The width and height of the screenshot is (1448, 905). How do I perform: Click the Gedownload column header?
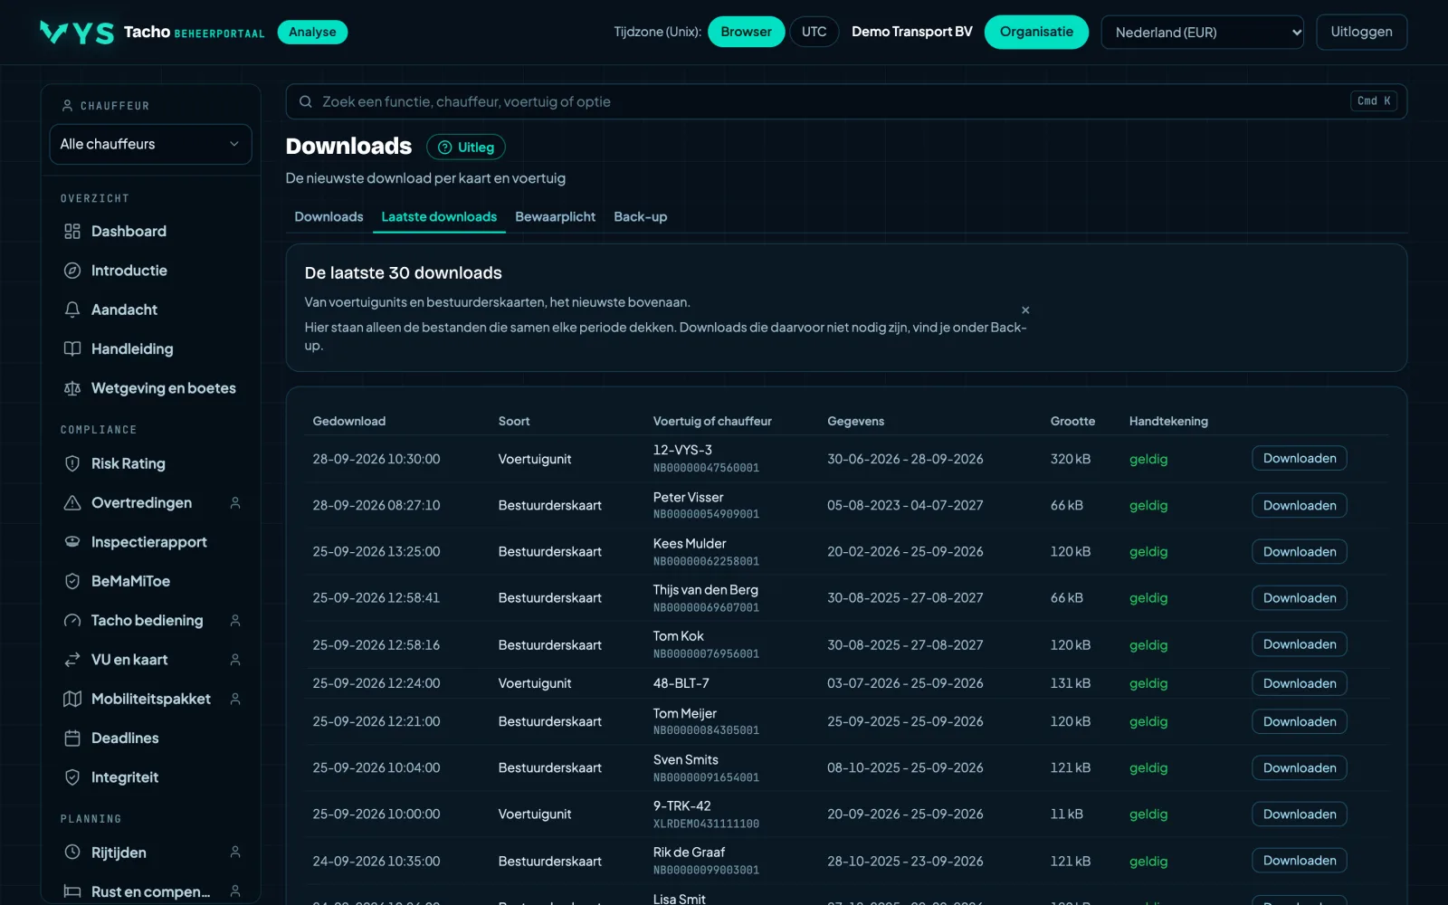349,422
